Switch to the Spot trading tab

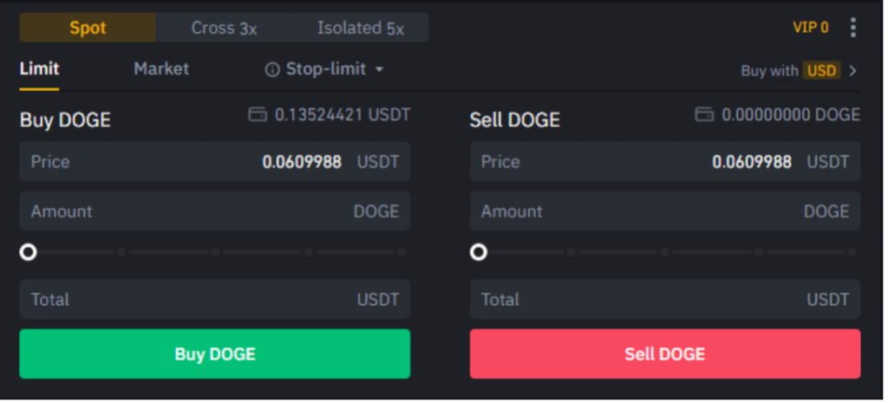pos(88,28)
